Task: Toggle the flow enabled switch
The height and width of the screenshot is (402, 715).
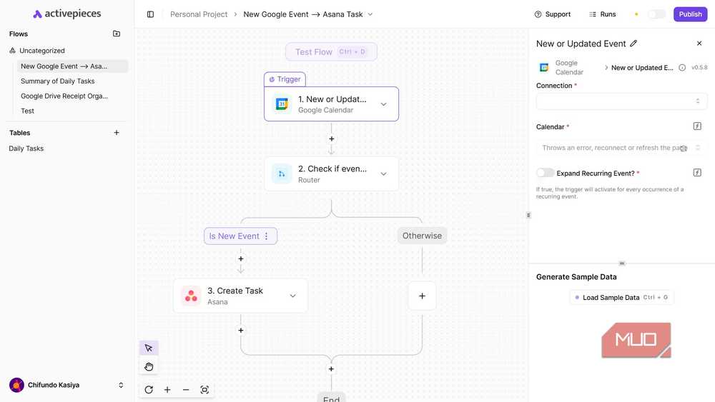Action: 656,14
